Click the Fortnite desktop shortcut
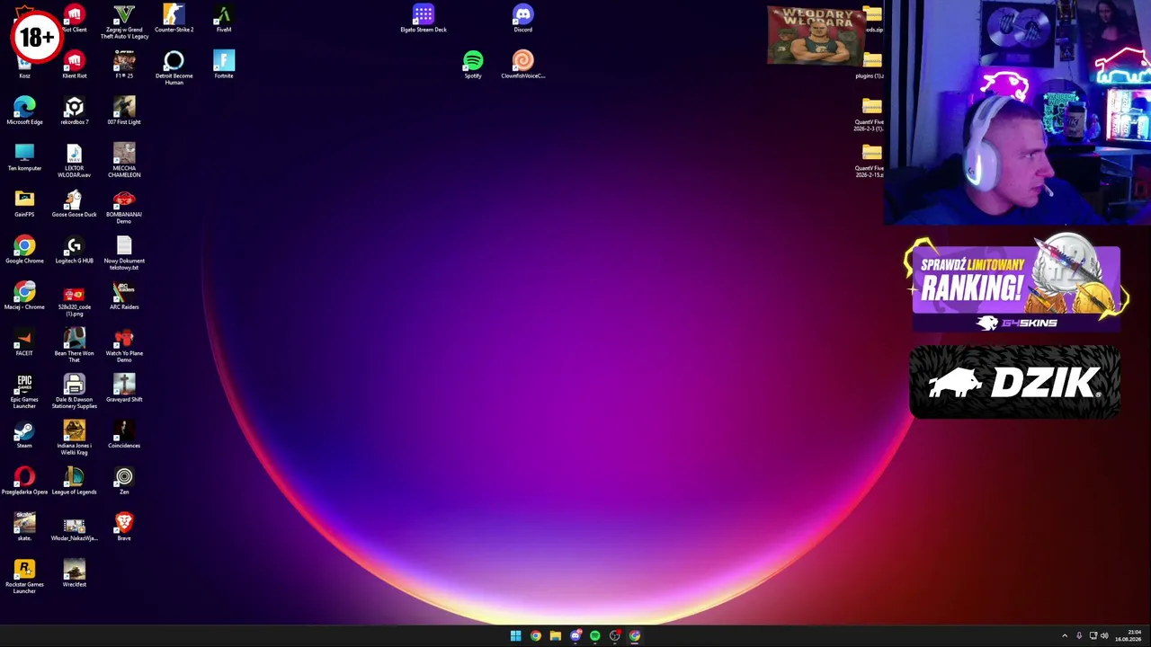The width and height of the screenshot is (1151, 647). 224,65
